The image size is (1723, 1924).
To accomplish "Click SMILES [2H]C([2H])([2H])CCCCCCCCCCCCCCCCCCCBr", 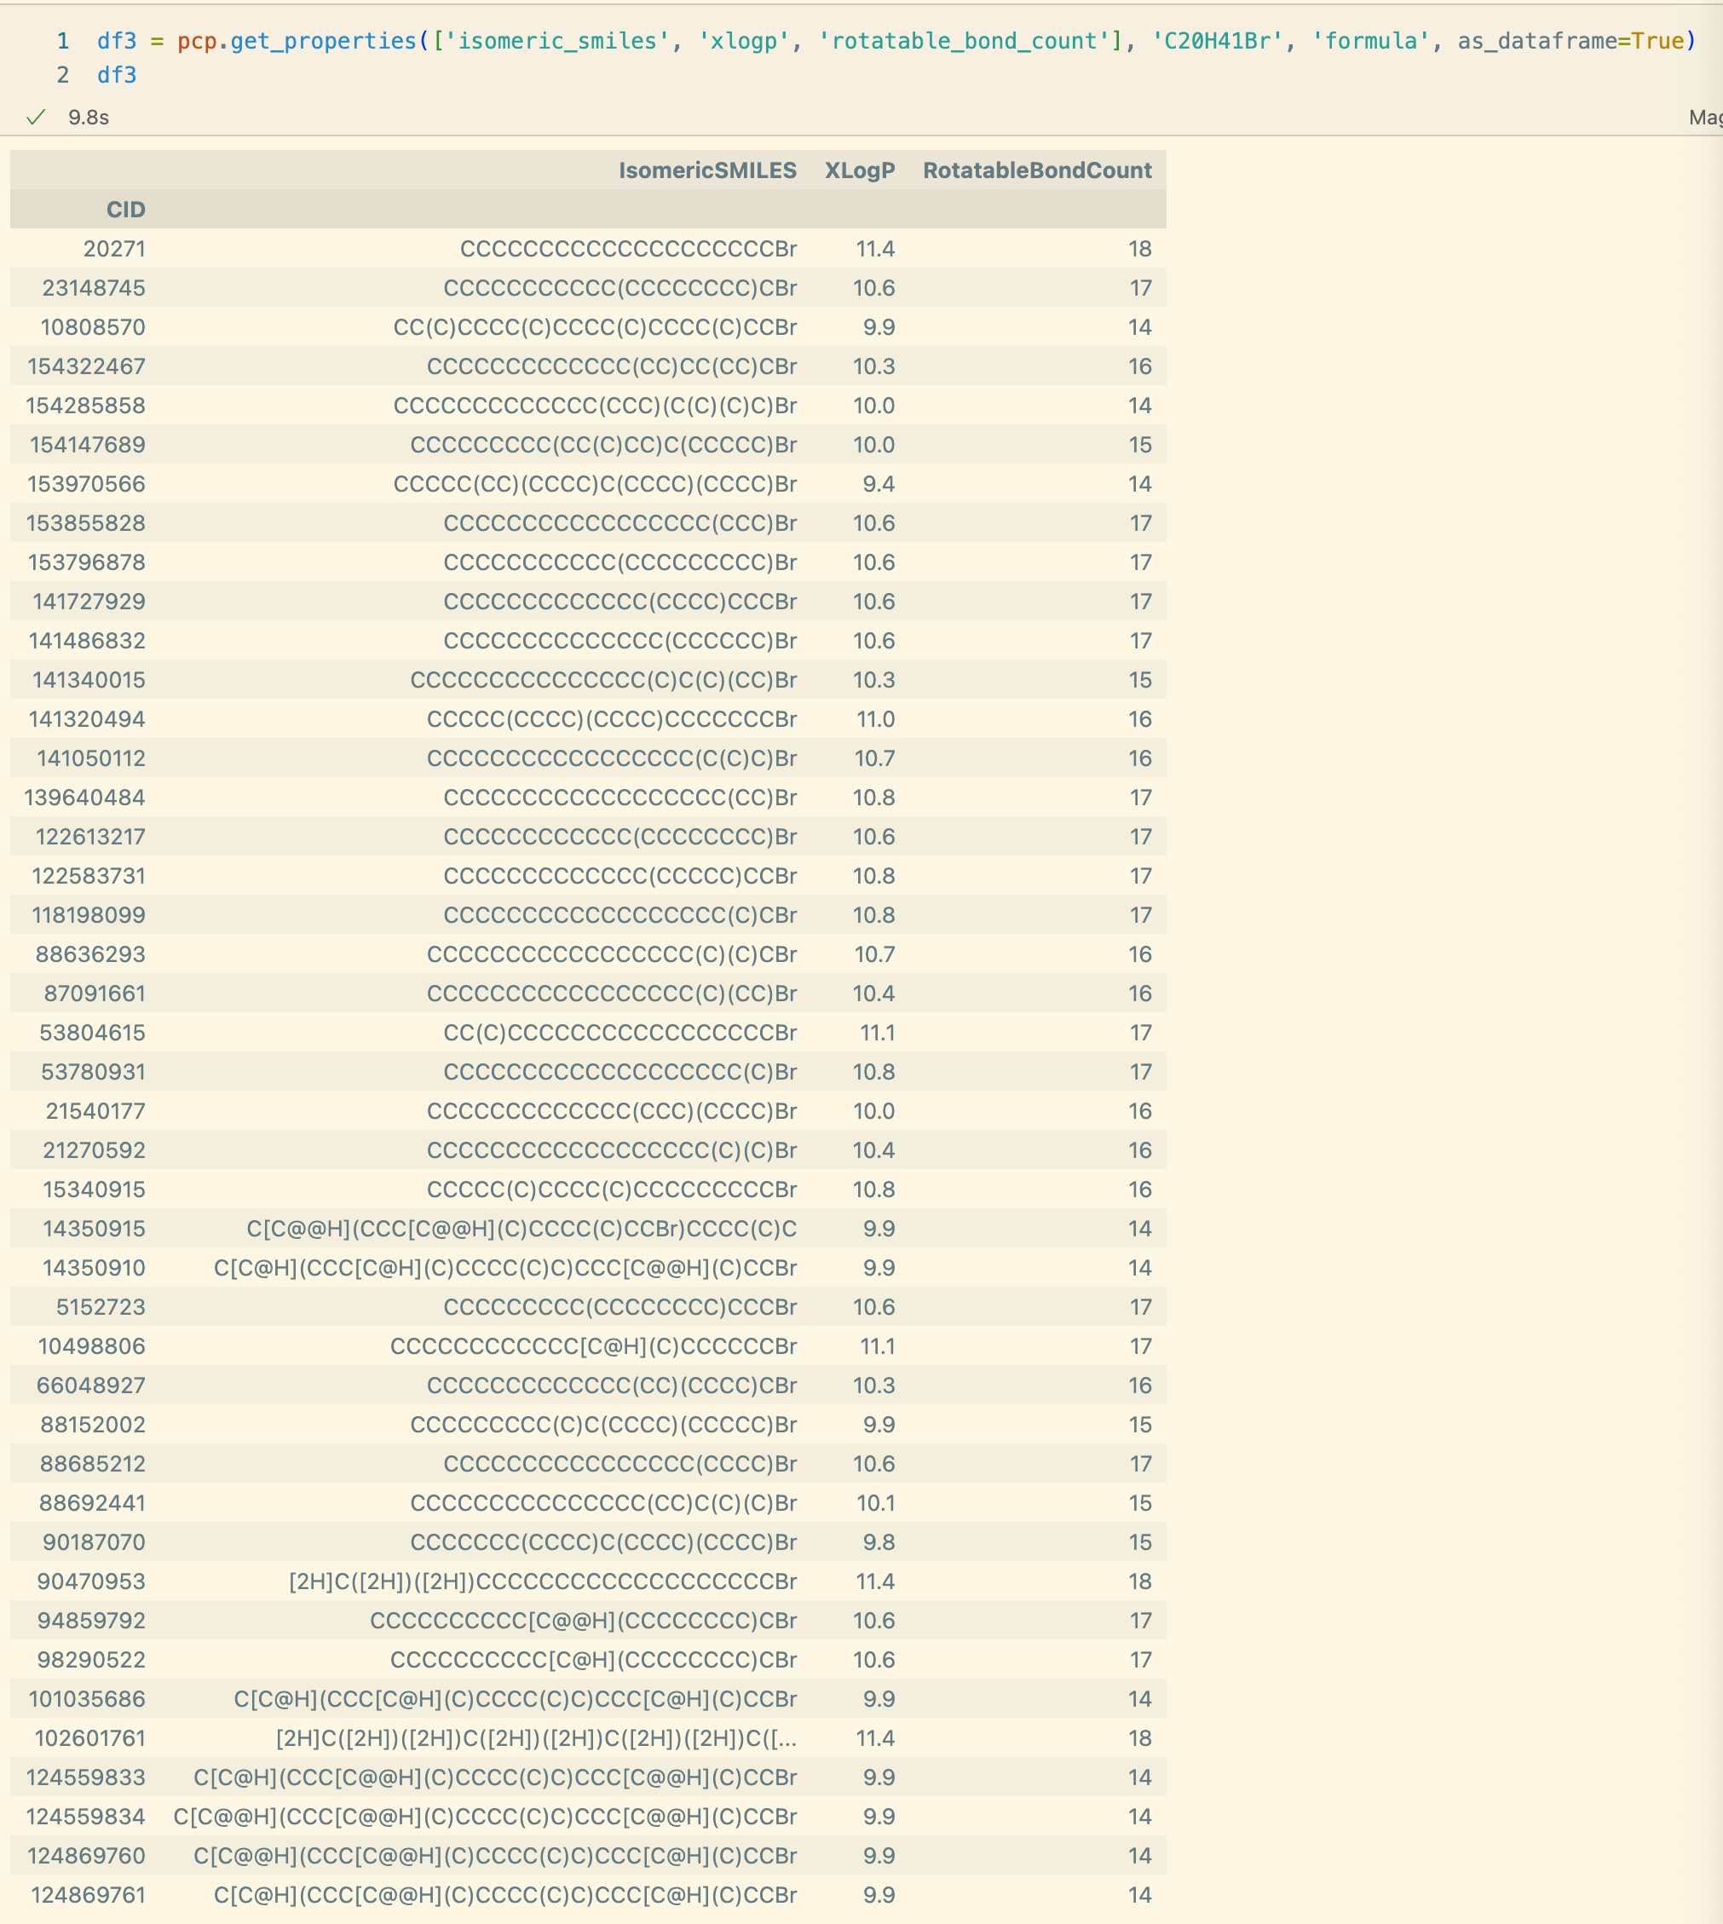I will [543, 1581].
